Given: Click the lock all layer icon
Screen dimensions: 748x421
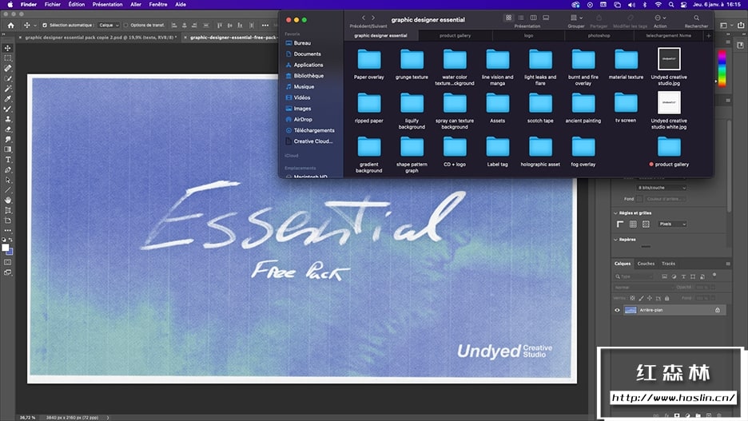Looking at the screenshot, I should (667, 299).
